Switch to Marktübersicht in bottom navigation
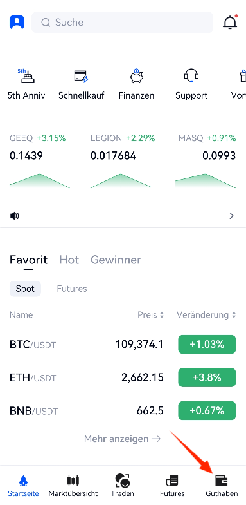Image resolution: width=246 pixels, height=505 pixels. [x=73, y=486]
